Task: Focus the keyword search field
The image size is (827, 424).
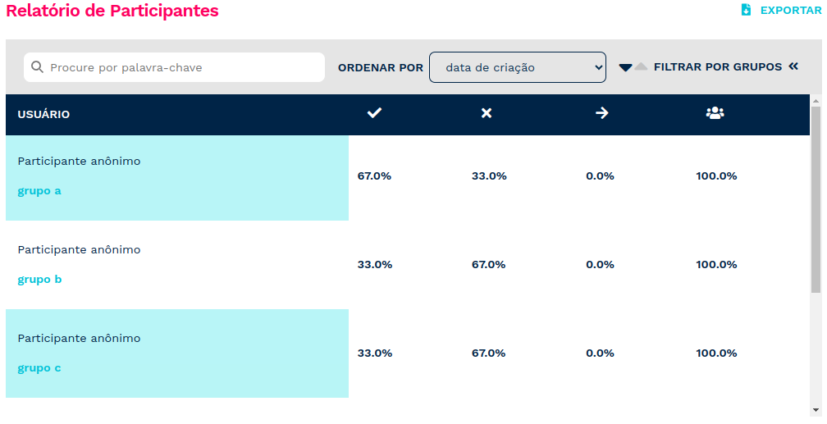Action: (174, 67)
